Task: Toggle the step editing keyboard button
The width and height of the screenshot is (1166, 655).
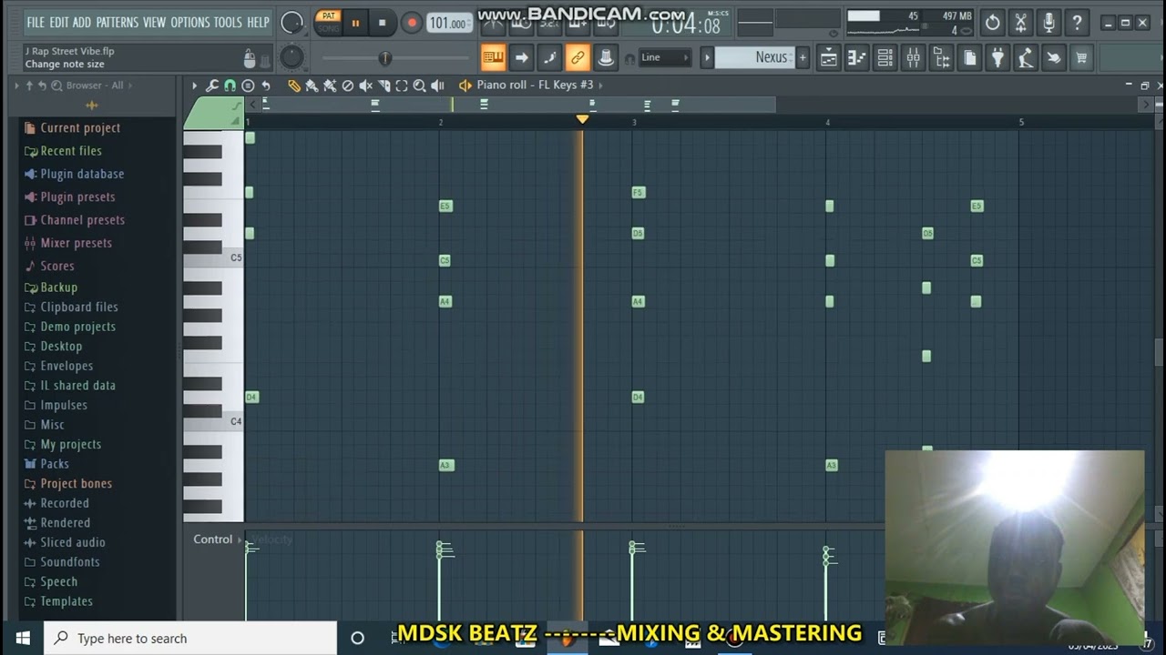Action: tap(493, 57)
